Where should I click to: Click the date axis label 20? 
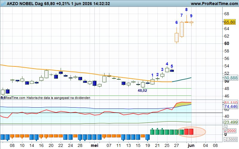pyautogui.click(x=51, y=145)
